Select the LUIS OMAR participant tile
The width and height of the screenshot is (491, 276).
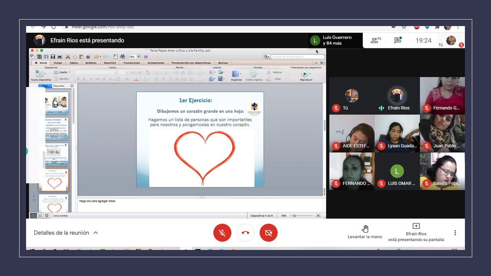click(397, 171)
